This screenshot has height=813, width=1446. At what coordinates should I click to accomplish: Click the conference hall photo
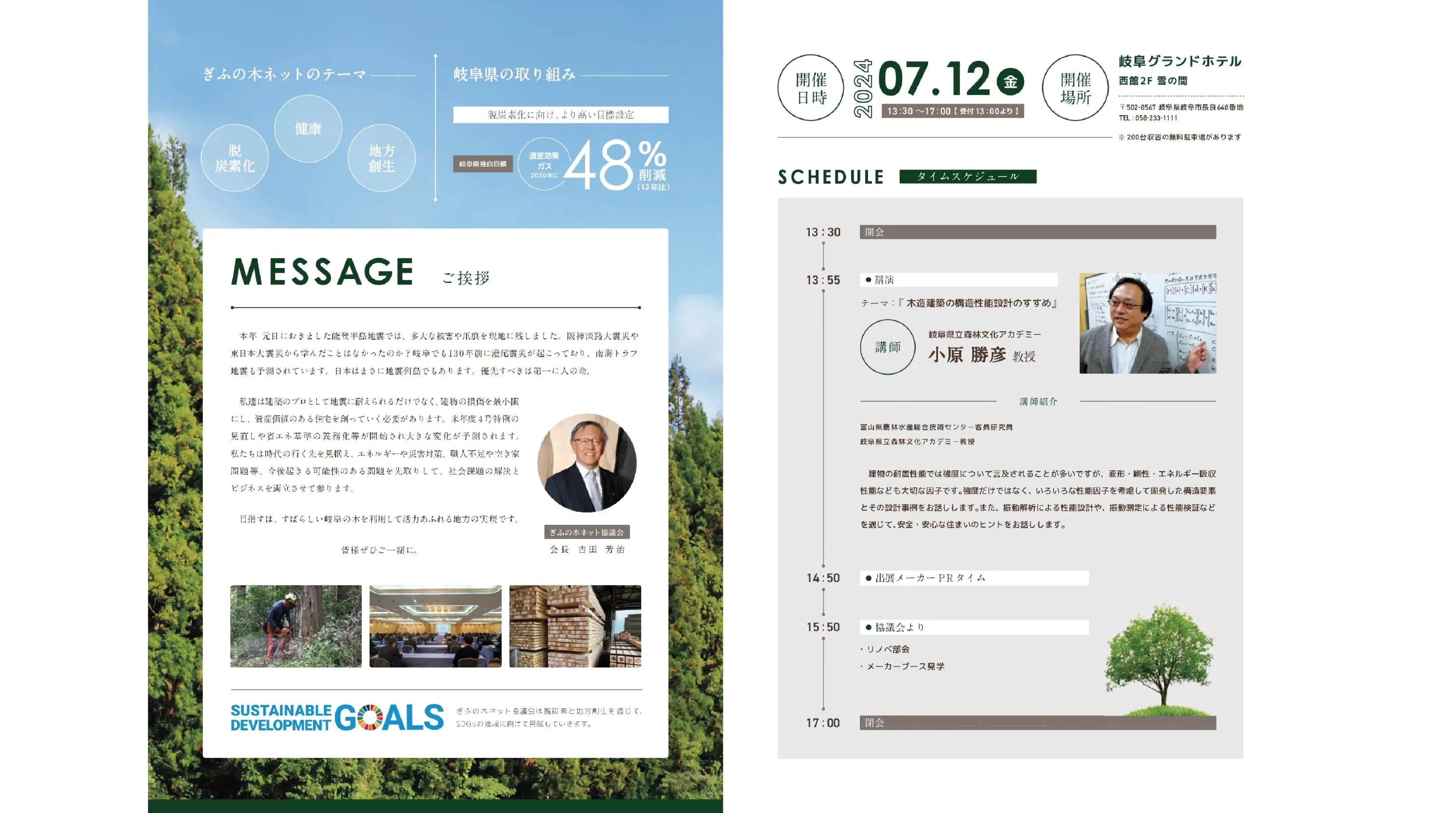(x=436, y=626)
